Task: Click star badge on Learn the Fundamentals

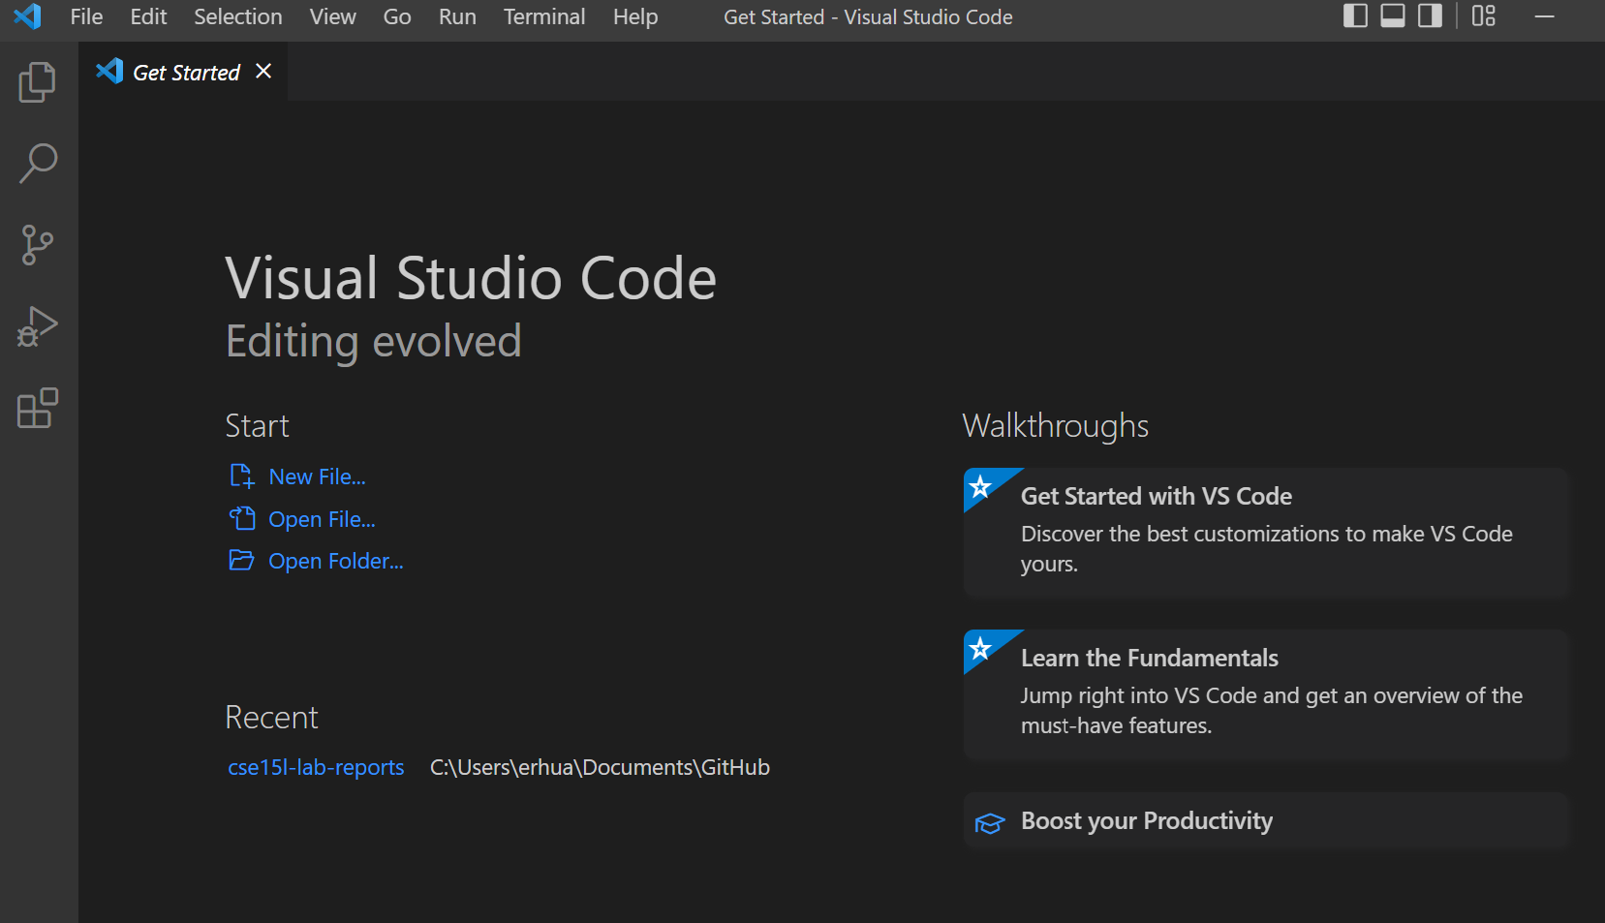Action: (x=981, y=647)
